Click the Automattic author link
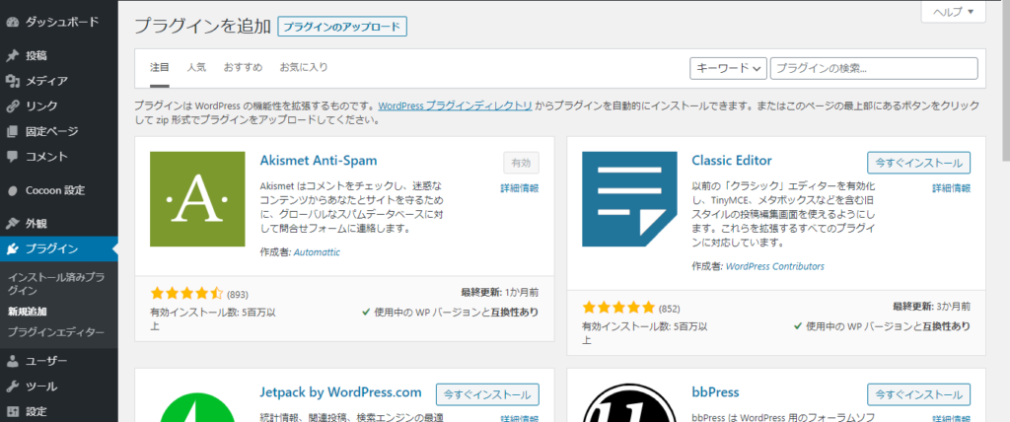1010x422 pixels. point(317,252)
